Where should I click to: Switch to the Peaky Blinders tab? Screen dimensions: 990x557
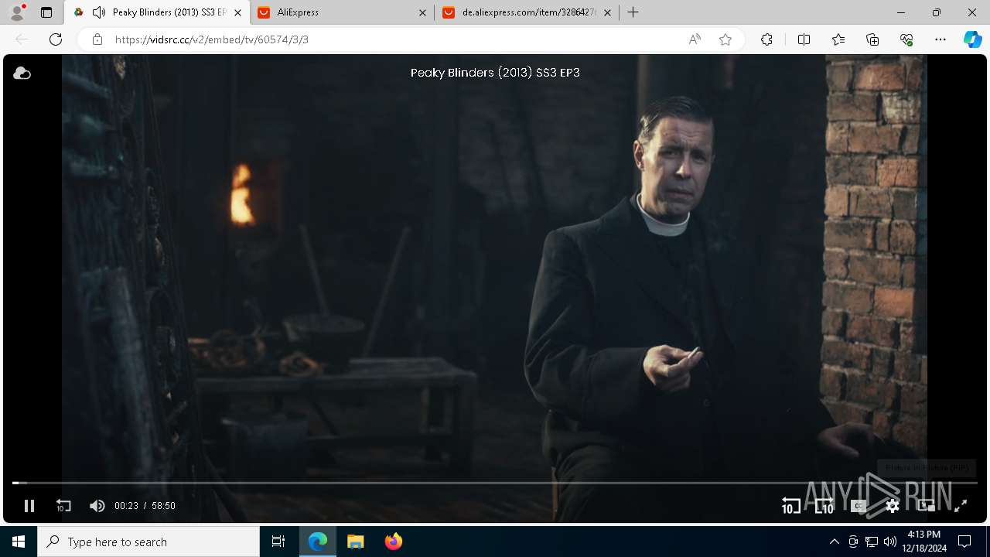[x=157, y=12]
